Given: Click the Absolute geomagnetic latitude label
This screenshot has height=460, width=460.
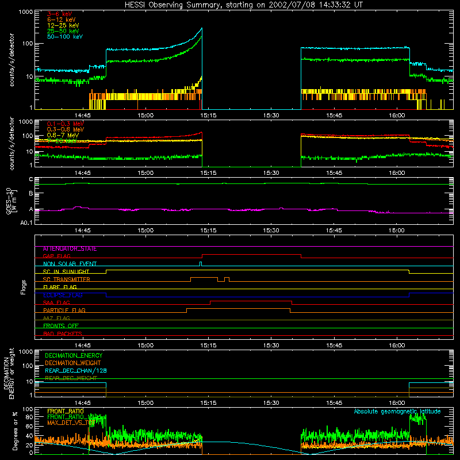Looking at the screenshot, I should [397, 412].
